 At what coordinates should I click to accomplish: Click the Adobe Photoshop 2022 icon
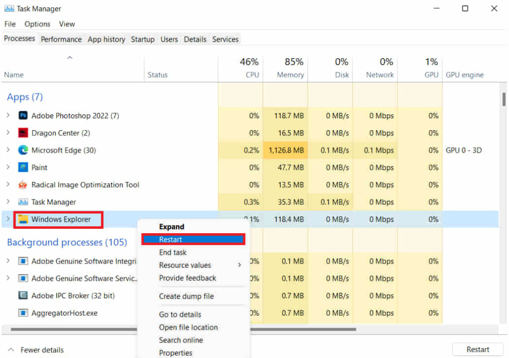[x=23, y=116]
